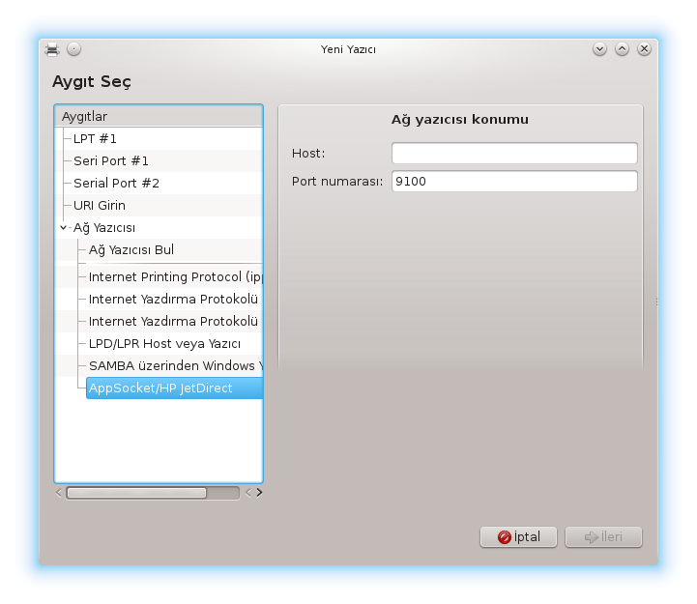Click the right scroll arrow under device list
The width and height of the screenshot is (697, 604).
260,493
